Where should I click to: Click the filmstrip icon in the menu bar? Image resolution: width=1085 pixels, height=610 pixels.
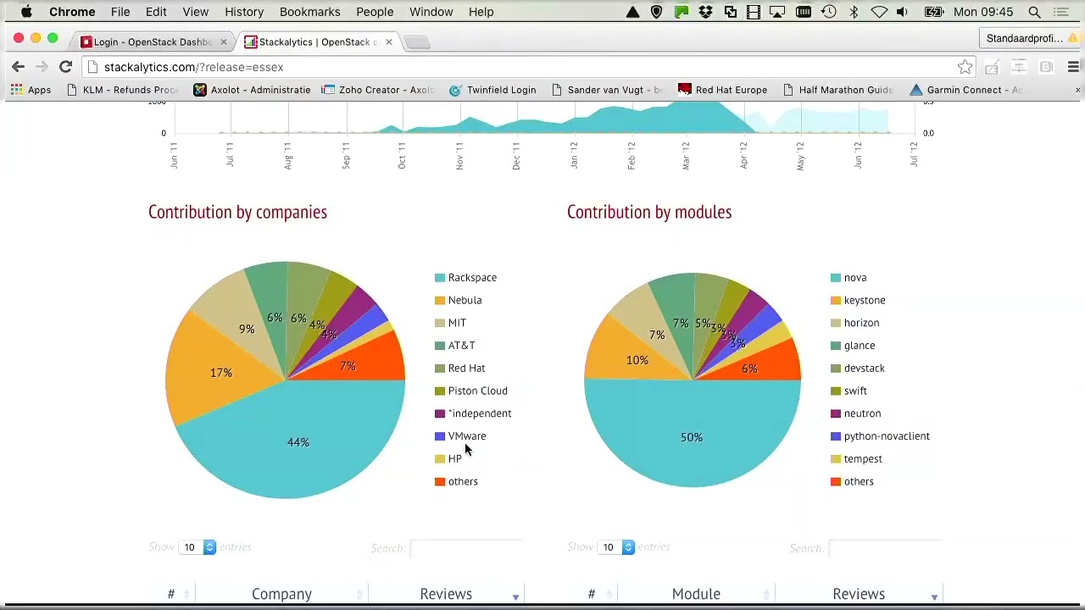click(x=754, y=12)
